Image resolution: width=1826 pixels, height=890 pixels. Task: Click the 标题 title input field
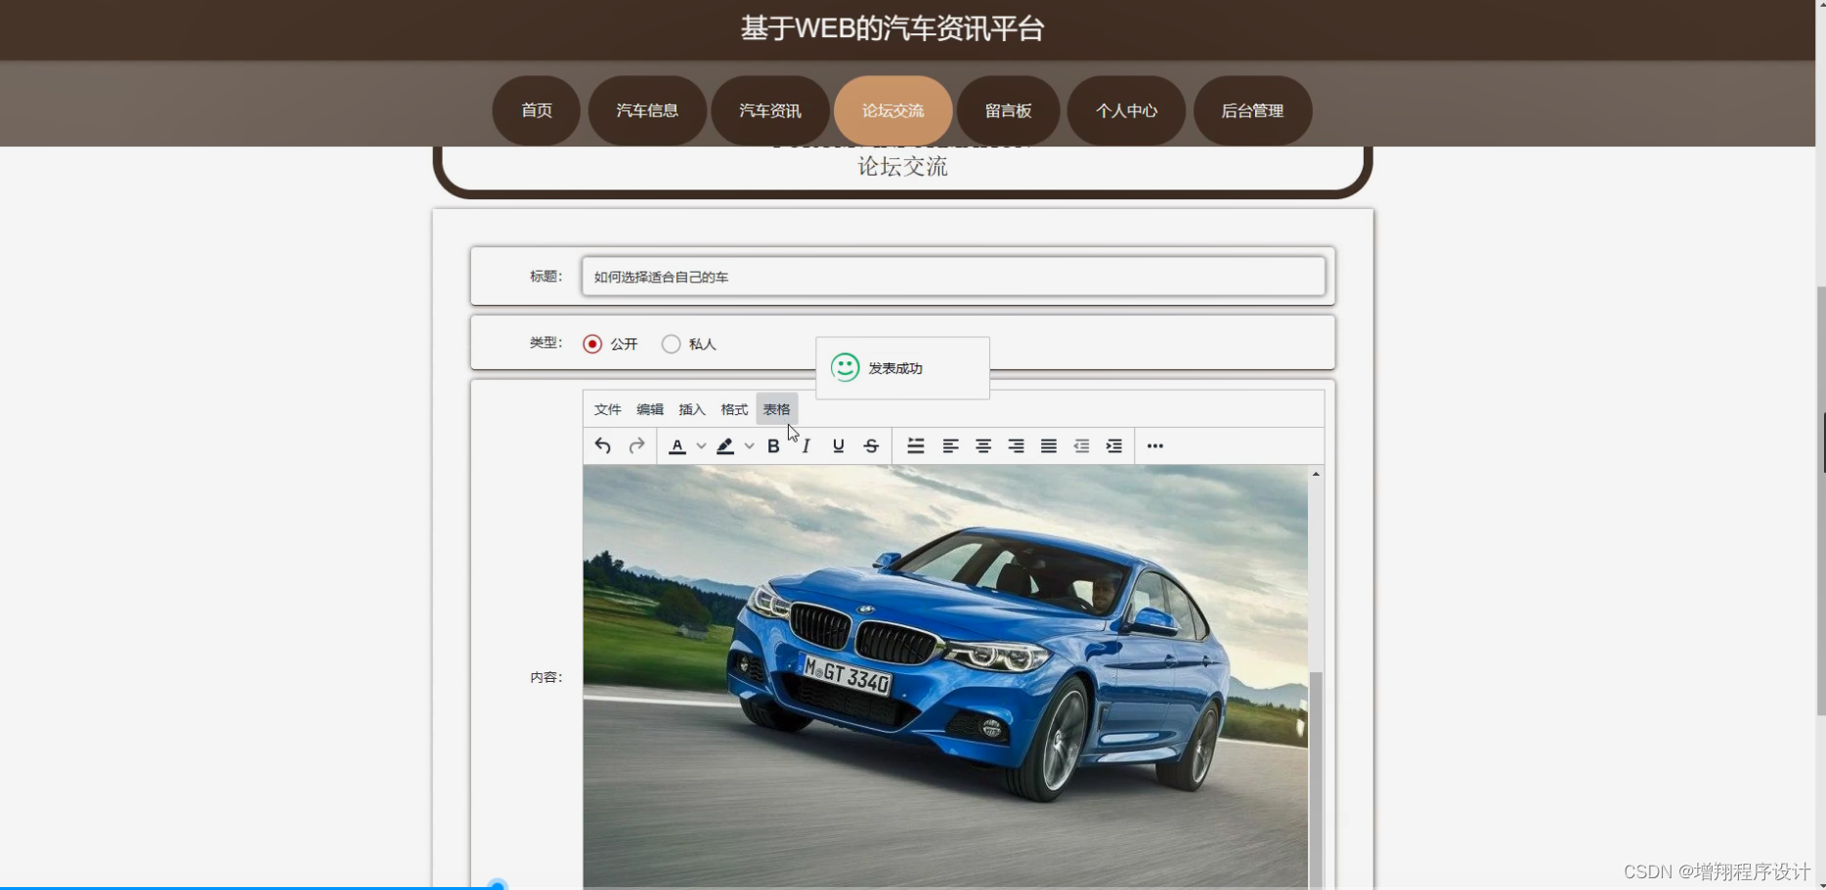coord(953,276)
